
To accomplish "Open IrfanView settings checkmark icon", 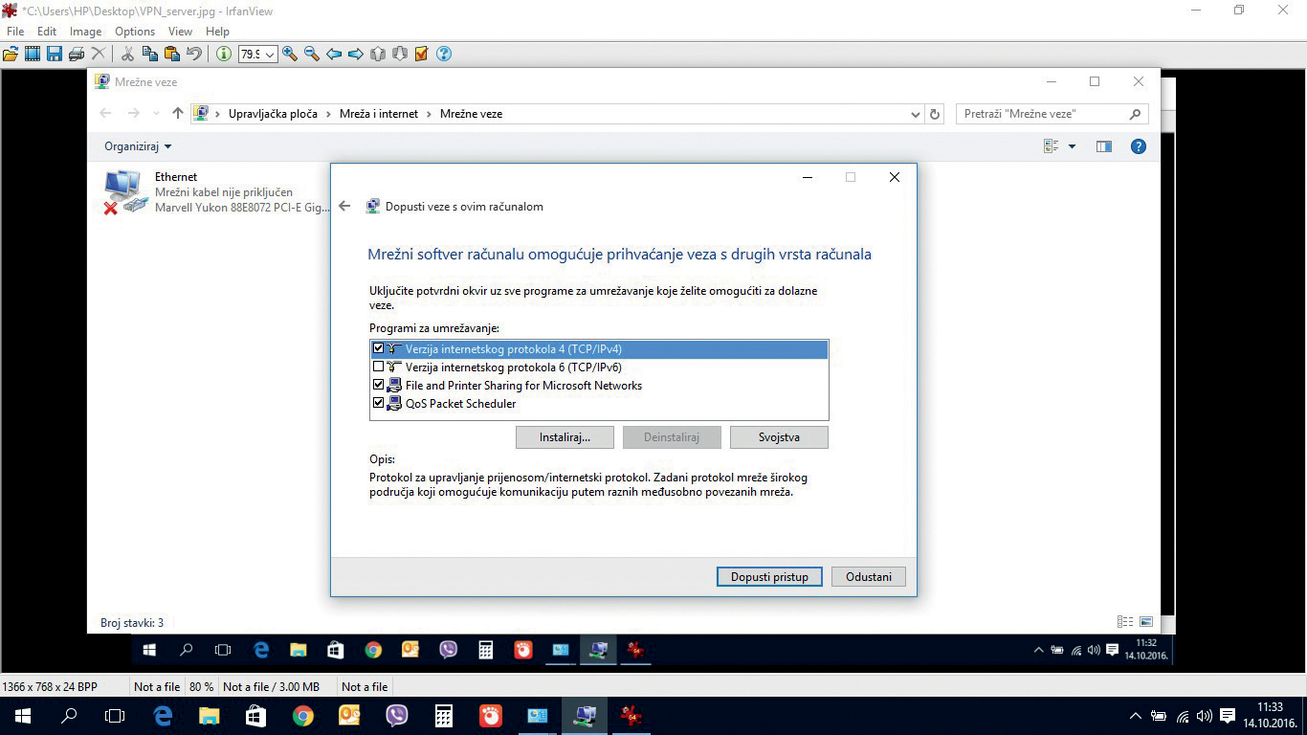I will [421, 55].
